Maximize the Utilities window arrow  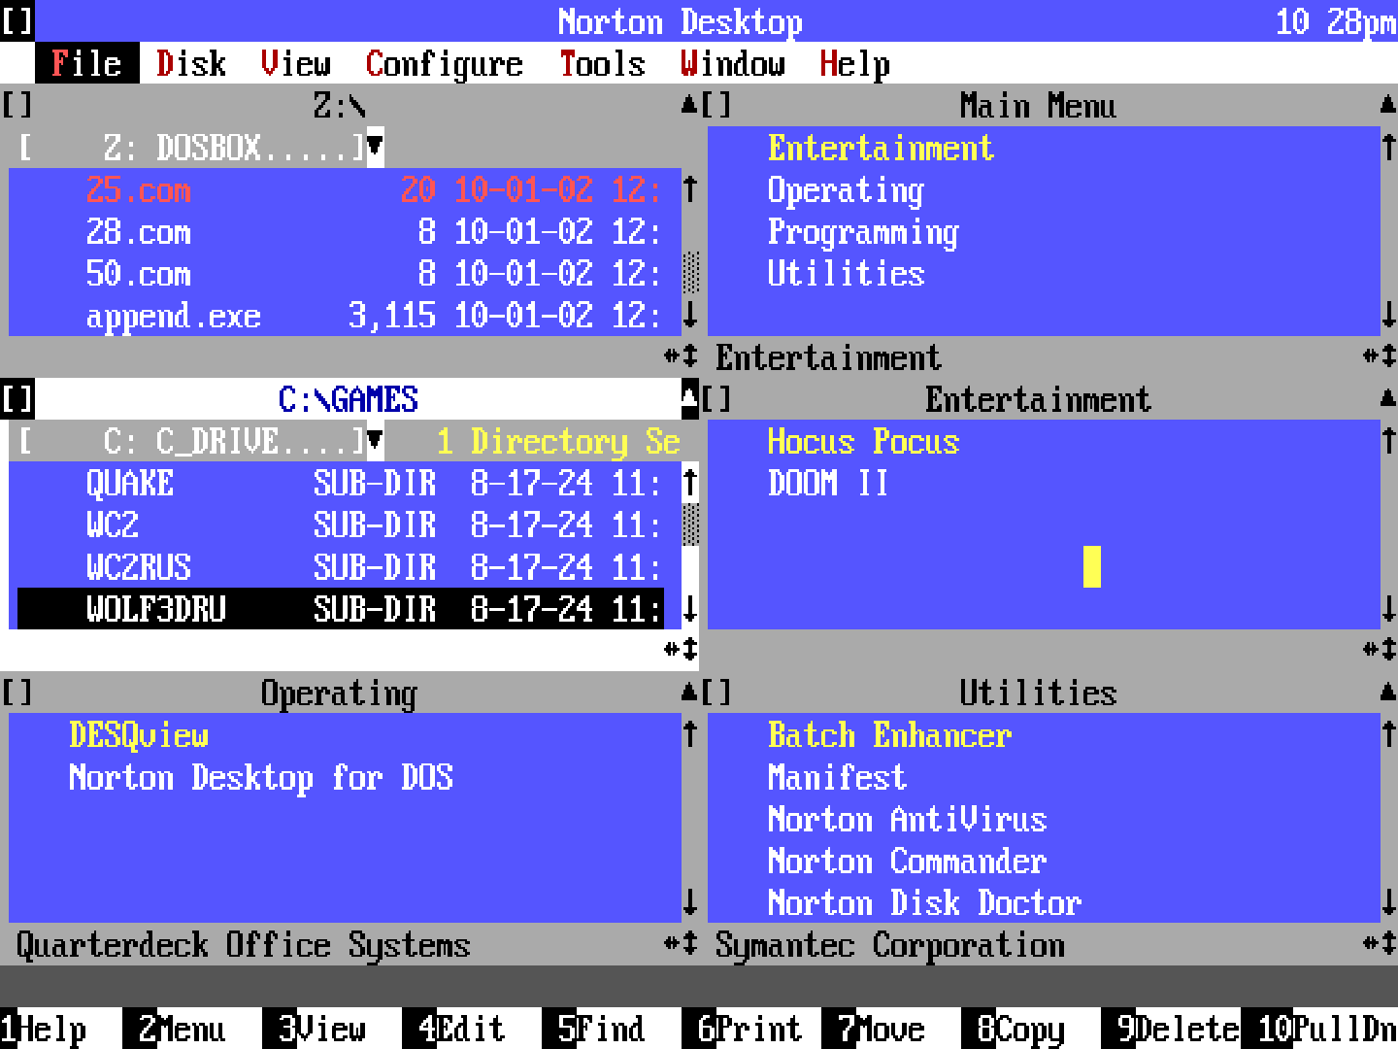[x=1388, y=693]
